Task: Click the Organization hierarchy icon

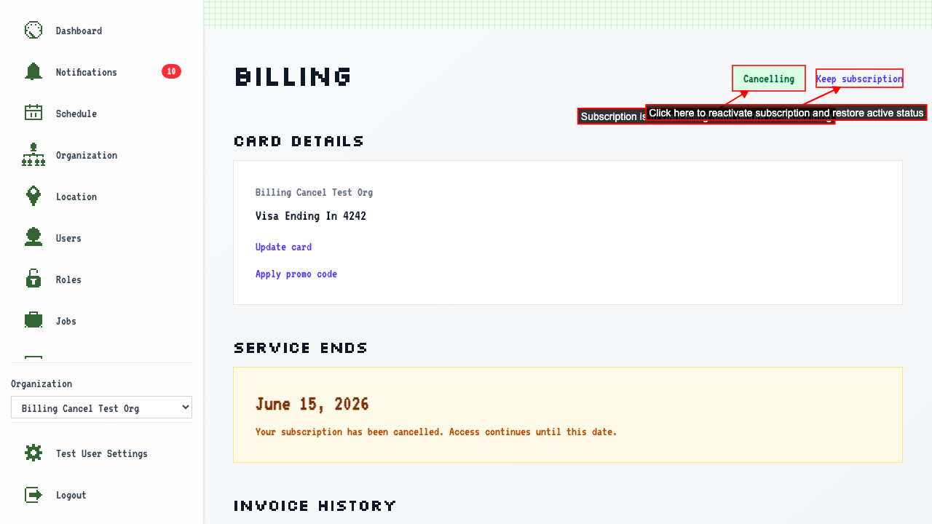Action: 33,155
